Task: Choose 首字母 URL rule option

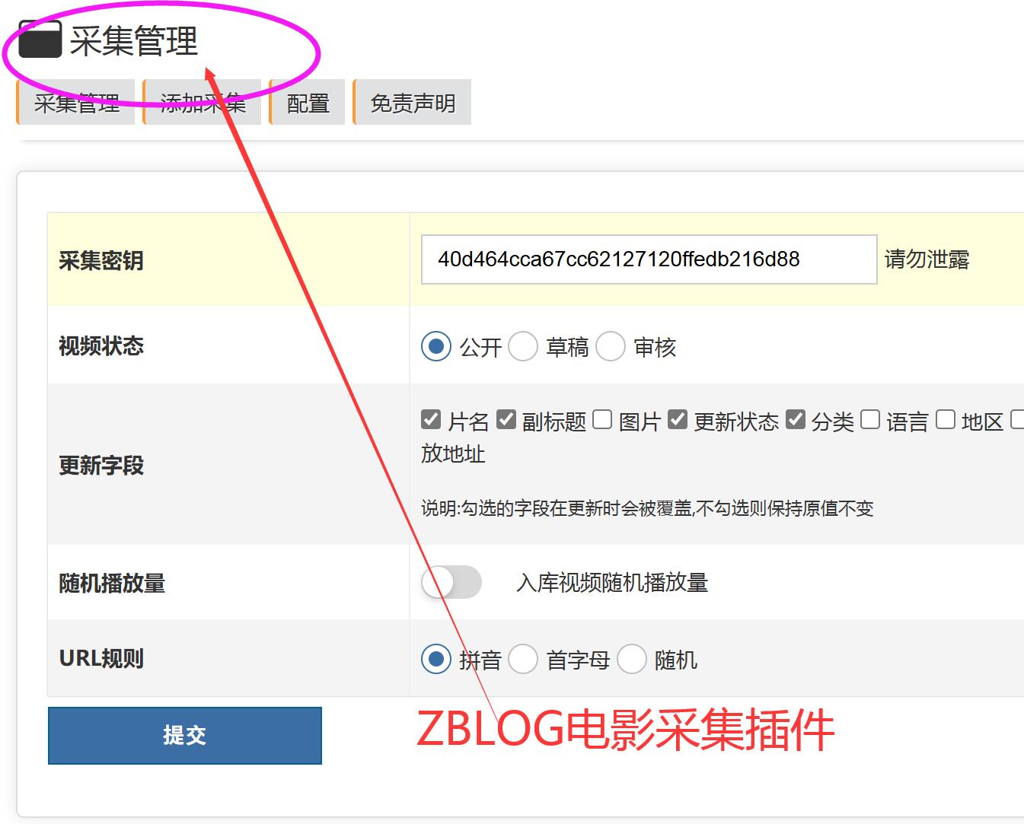Action: [523, 659]
